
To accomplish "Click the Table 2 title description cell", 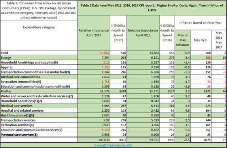I will coord(39,10).
